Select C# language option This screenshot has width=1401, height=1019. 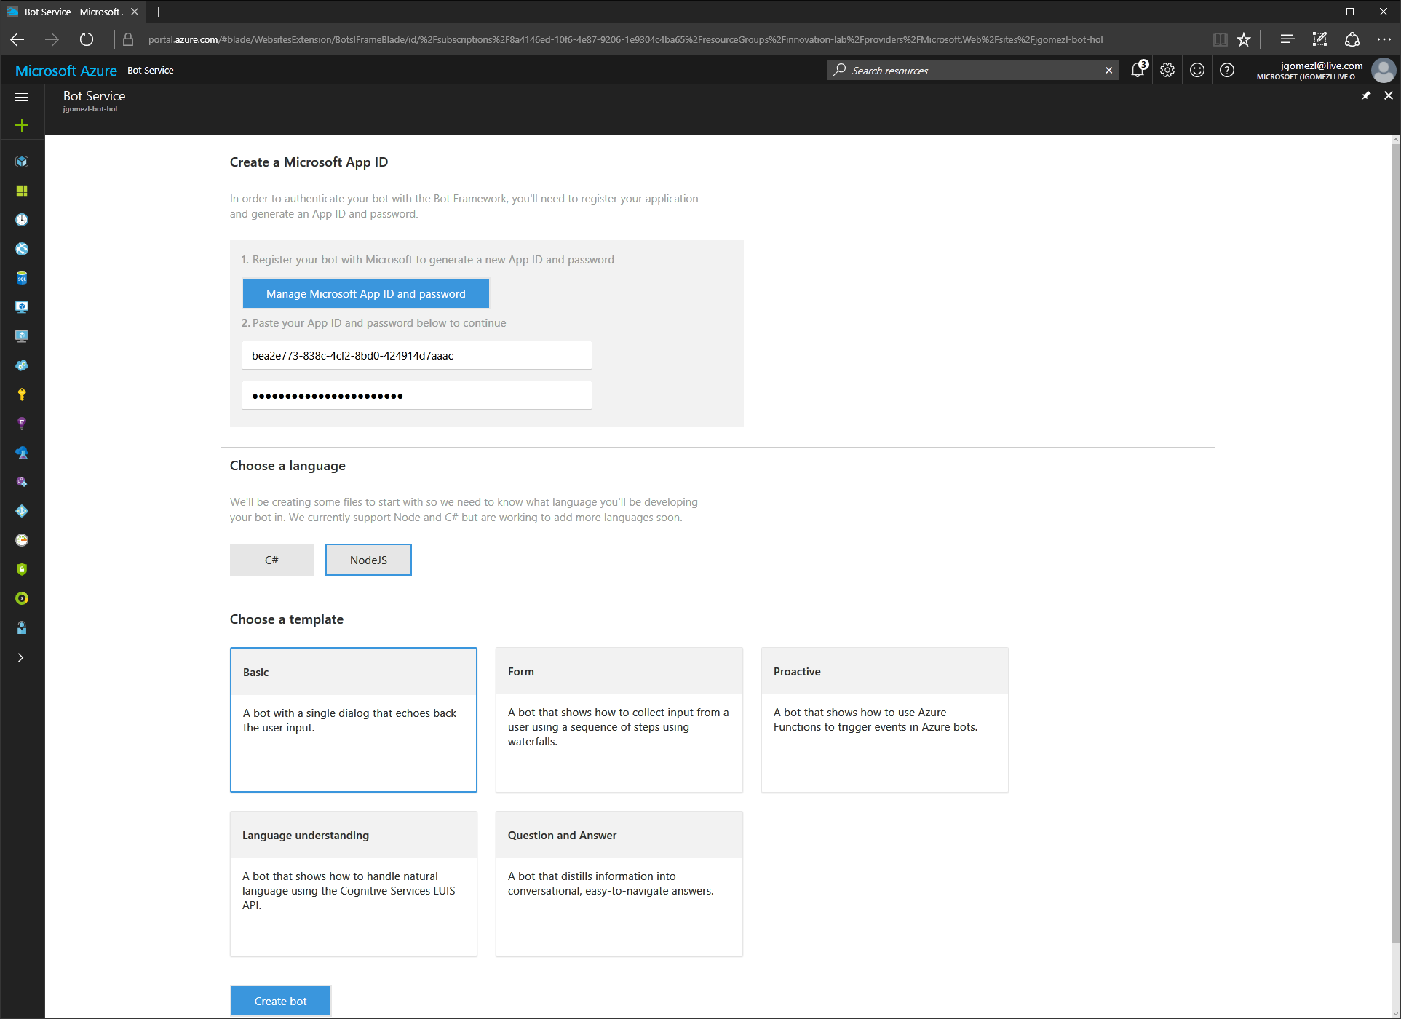271,560
